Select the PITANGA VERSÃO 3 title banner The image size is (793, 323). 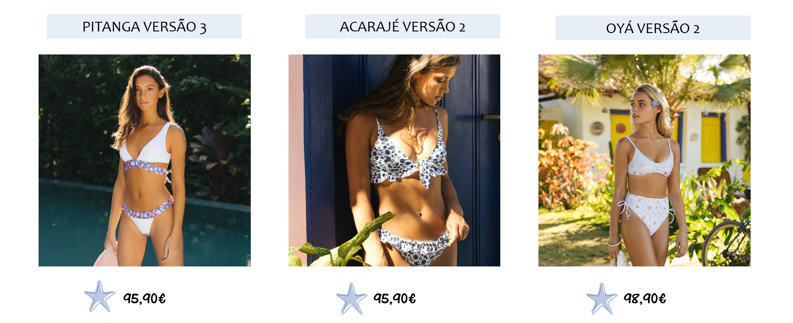pos(144,26)
